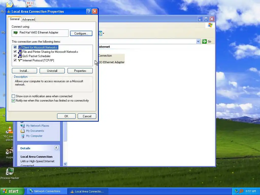The width and height of the screenshot is (260, 195).
Task: Click the green Go arrow icon
Action: point(204,41)
